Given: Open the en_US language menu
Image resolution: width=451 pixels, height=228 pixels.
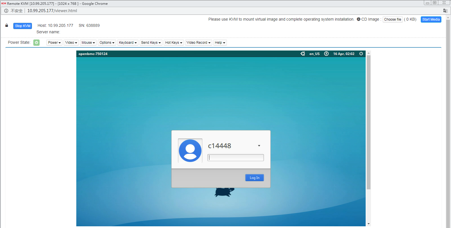Looking at the screenshot, I should 315,54.
